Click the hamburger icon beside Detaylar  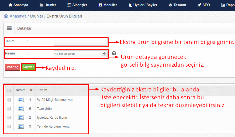pyautogui.click(x=9, y=28)
